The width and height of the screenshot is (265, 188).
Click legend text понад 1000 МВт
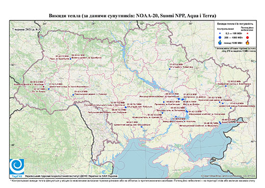click(x=232, y=42)
